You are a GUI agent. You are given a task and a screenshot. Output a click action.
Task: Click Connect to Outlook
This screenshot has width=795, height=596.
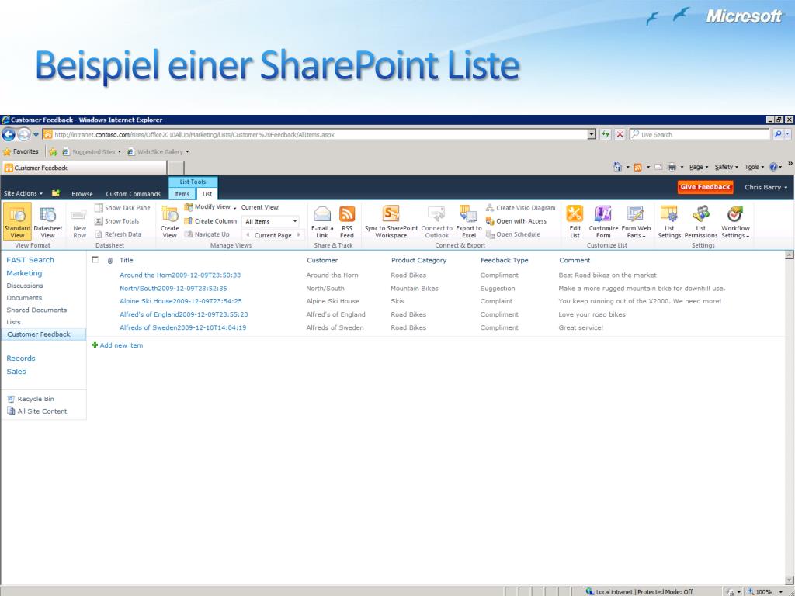pos(436,221)
